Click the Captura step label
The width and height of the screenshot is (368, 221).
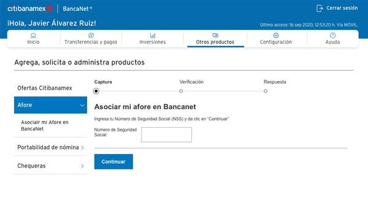103,82
